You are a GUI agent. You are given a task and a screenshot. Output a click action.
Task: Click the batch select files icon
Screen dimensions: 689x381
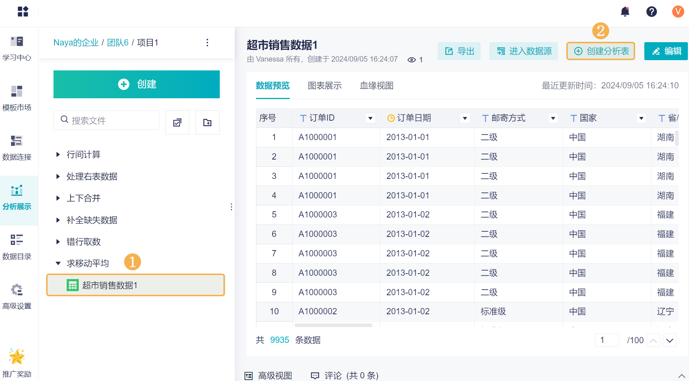point(177,122)
